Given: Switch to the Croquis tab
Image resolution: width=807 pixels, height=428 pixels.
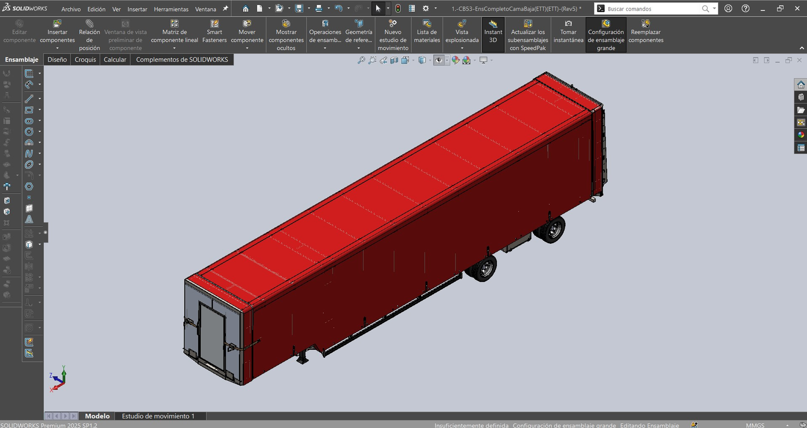Looking at the screenshot, I should tap(85, 60).
